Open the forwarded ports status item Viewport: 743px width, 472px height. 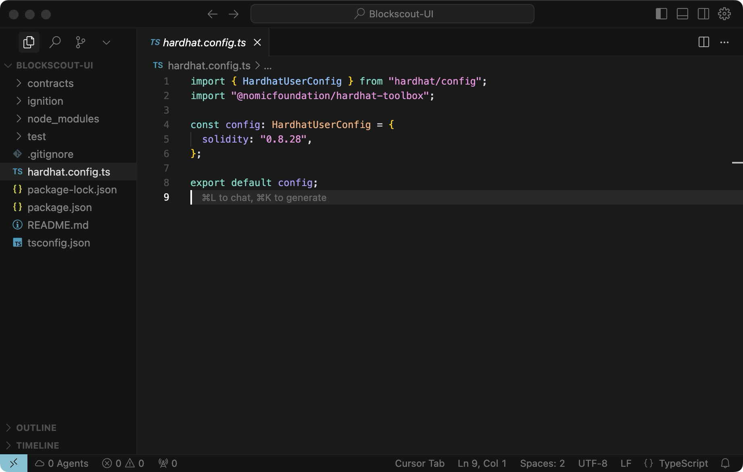click(168, 464)
